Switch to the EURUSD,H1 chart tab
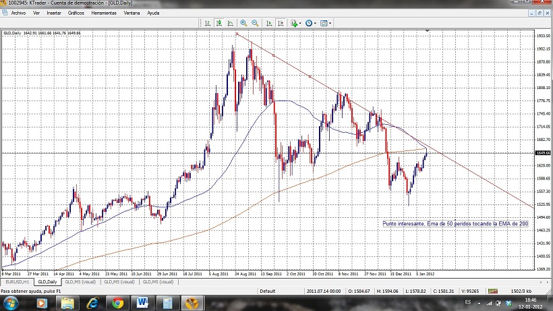553x311 pixels. [17, 282]
